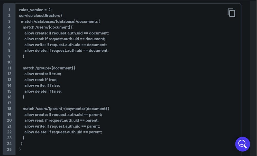This screenshot has width=257, height=156.
Task: Click 'allow read: if true;' line
Action: [x=42, y=80]
